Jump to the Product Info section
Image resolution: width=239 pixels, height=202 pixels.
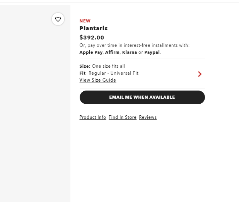click(93, 117)
